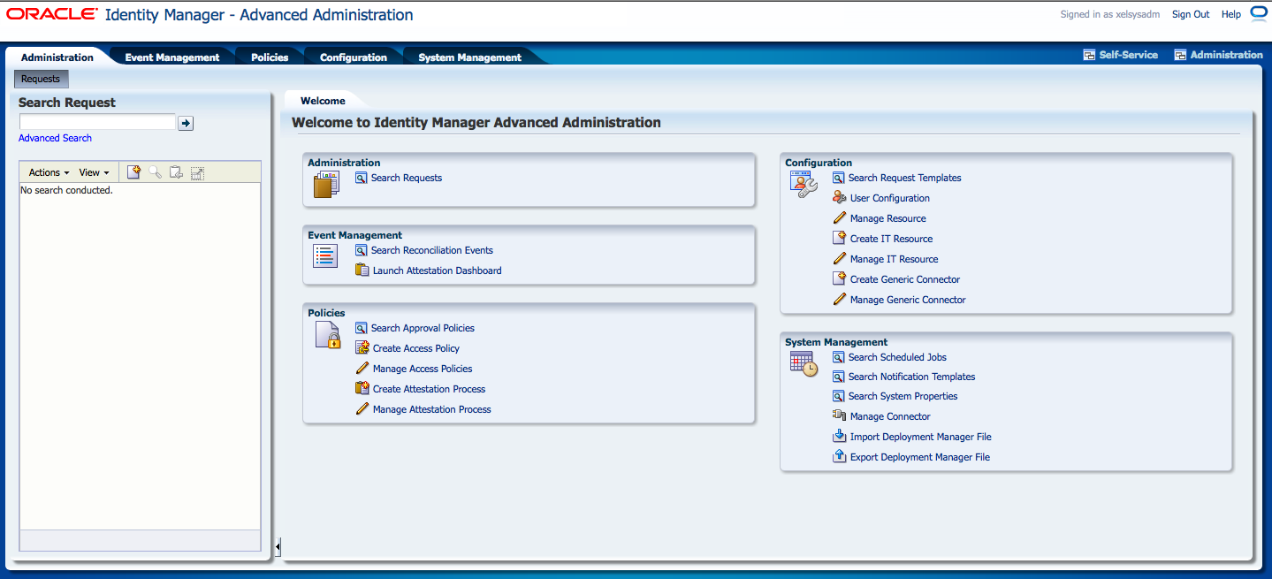
Task: Click the Event Management list icon
Action: click(325, 256)
